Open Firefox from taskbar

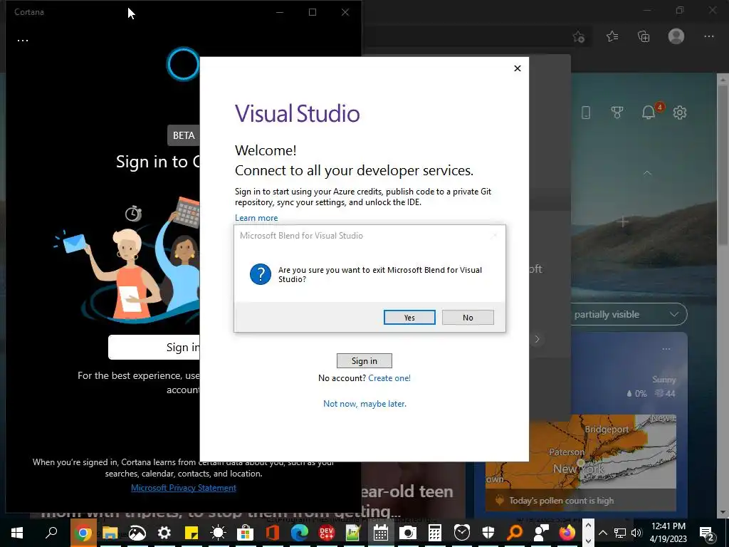coord(567,533)
